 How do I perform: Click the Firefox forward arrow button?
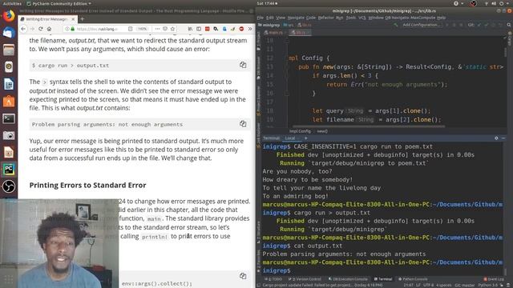32,29
